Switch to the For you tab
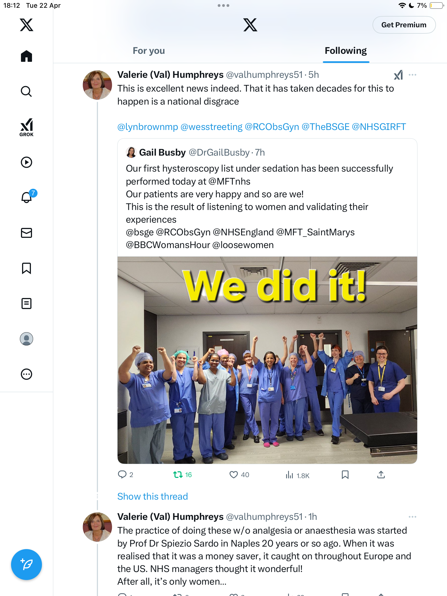 (149, 51)
